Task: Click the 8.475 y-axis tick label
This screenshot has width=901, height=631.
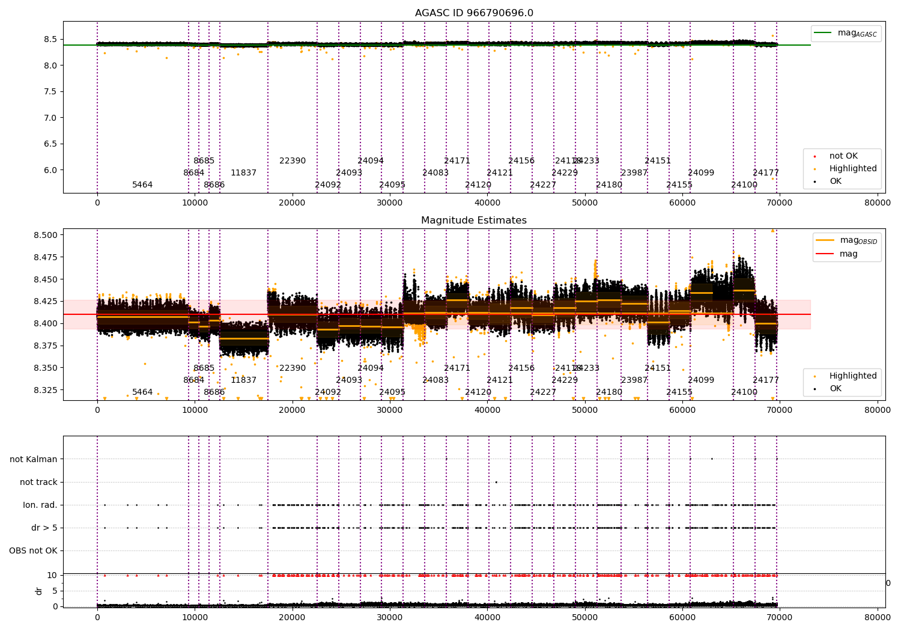Action: [46, 257]
